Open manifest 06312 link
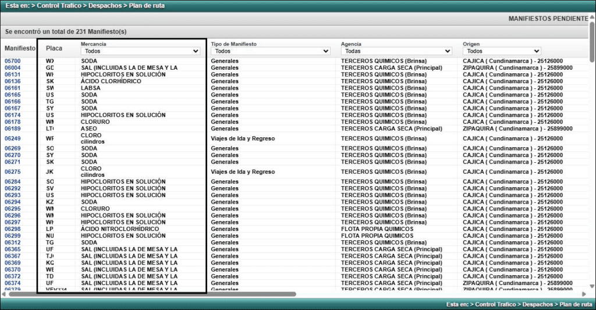This screenshot has height=310, width=596. (13, 243)
